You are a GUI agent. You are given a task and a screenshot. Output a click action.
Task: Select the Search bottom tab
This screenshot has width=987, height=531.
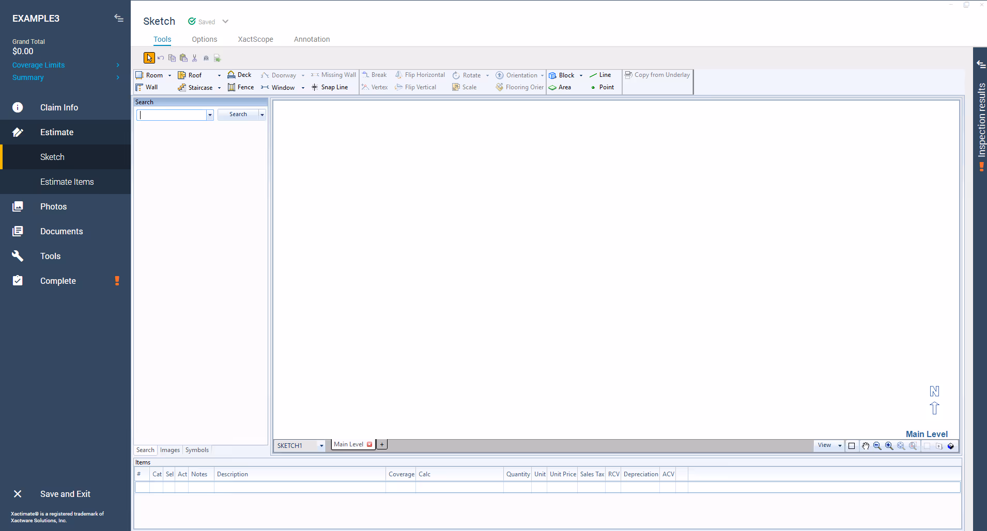pos(145,450)
